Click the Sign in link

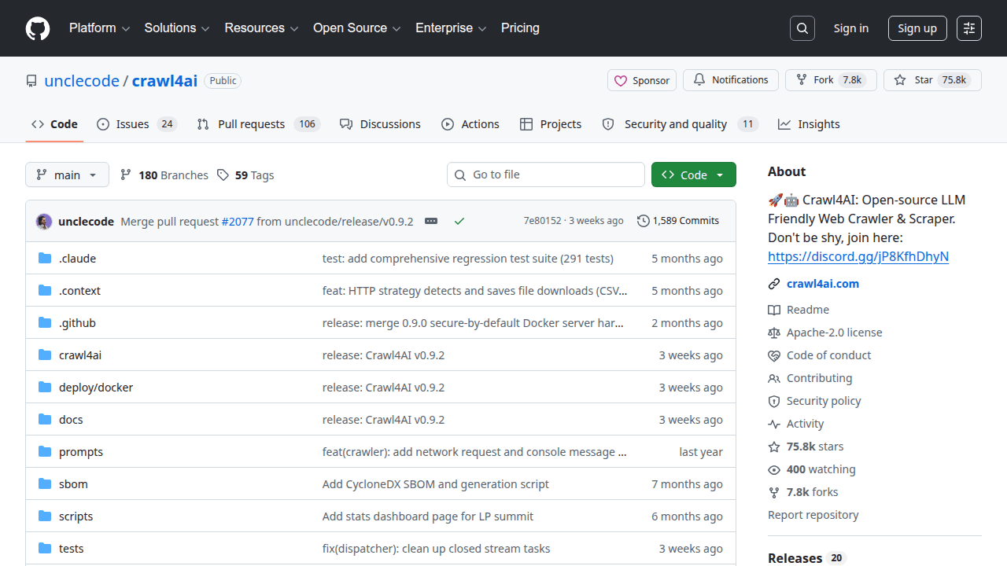pos(851,28)
